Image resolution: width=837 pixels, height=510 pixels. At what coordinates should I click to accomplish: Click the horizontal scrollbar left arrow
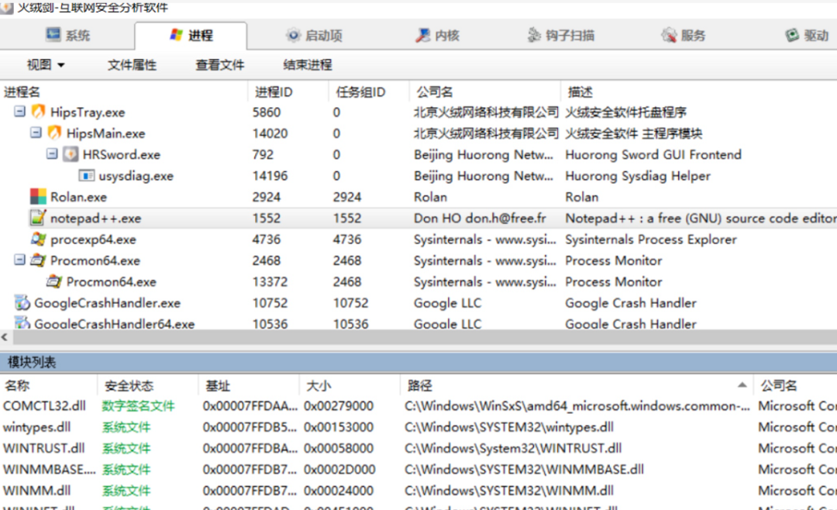pos(5,337)
